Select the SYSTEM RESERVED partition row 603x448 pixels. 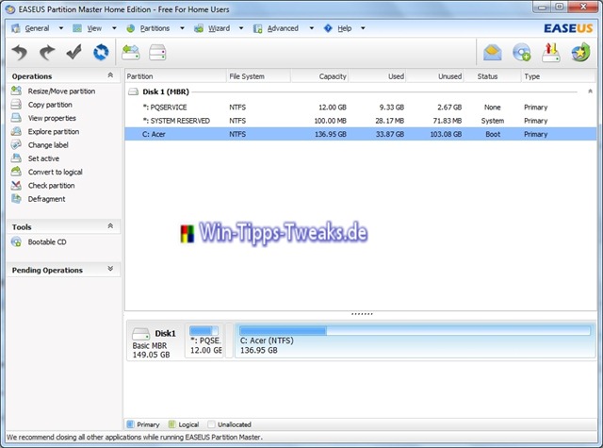tap(361, 121)
